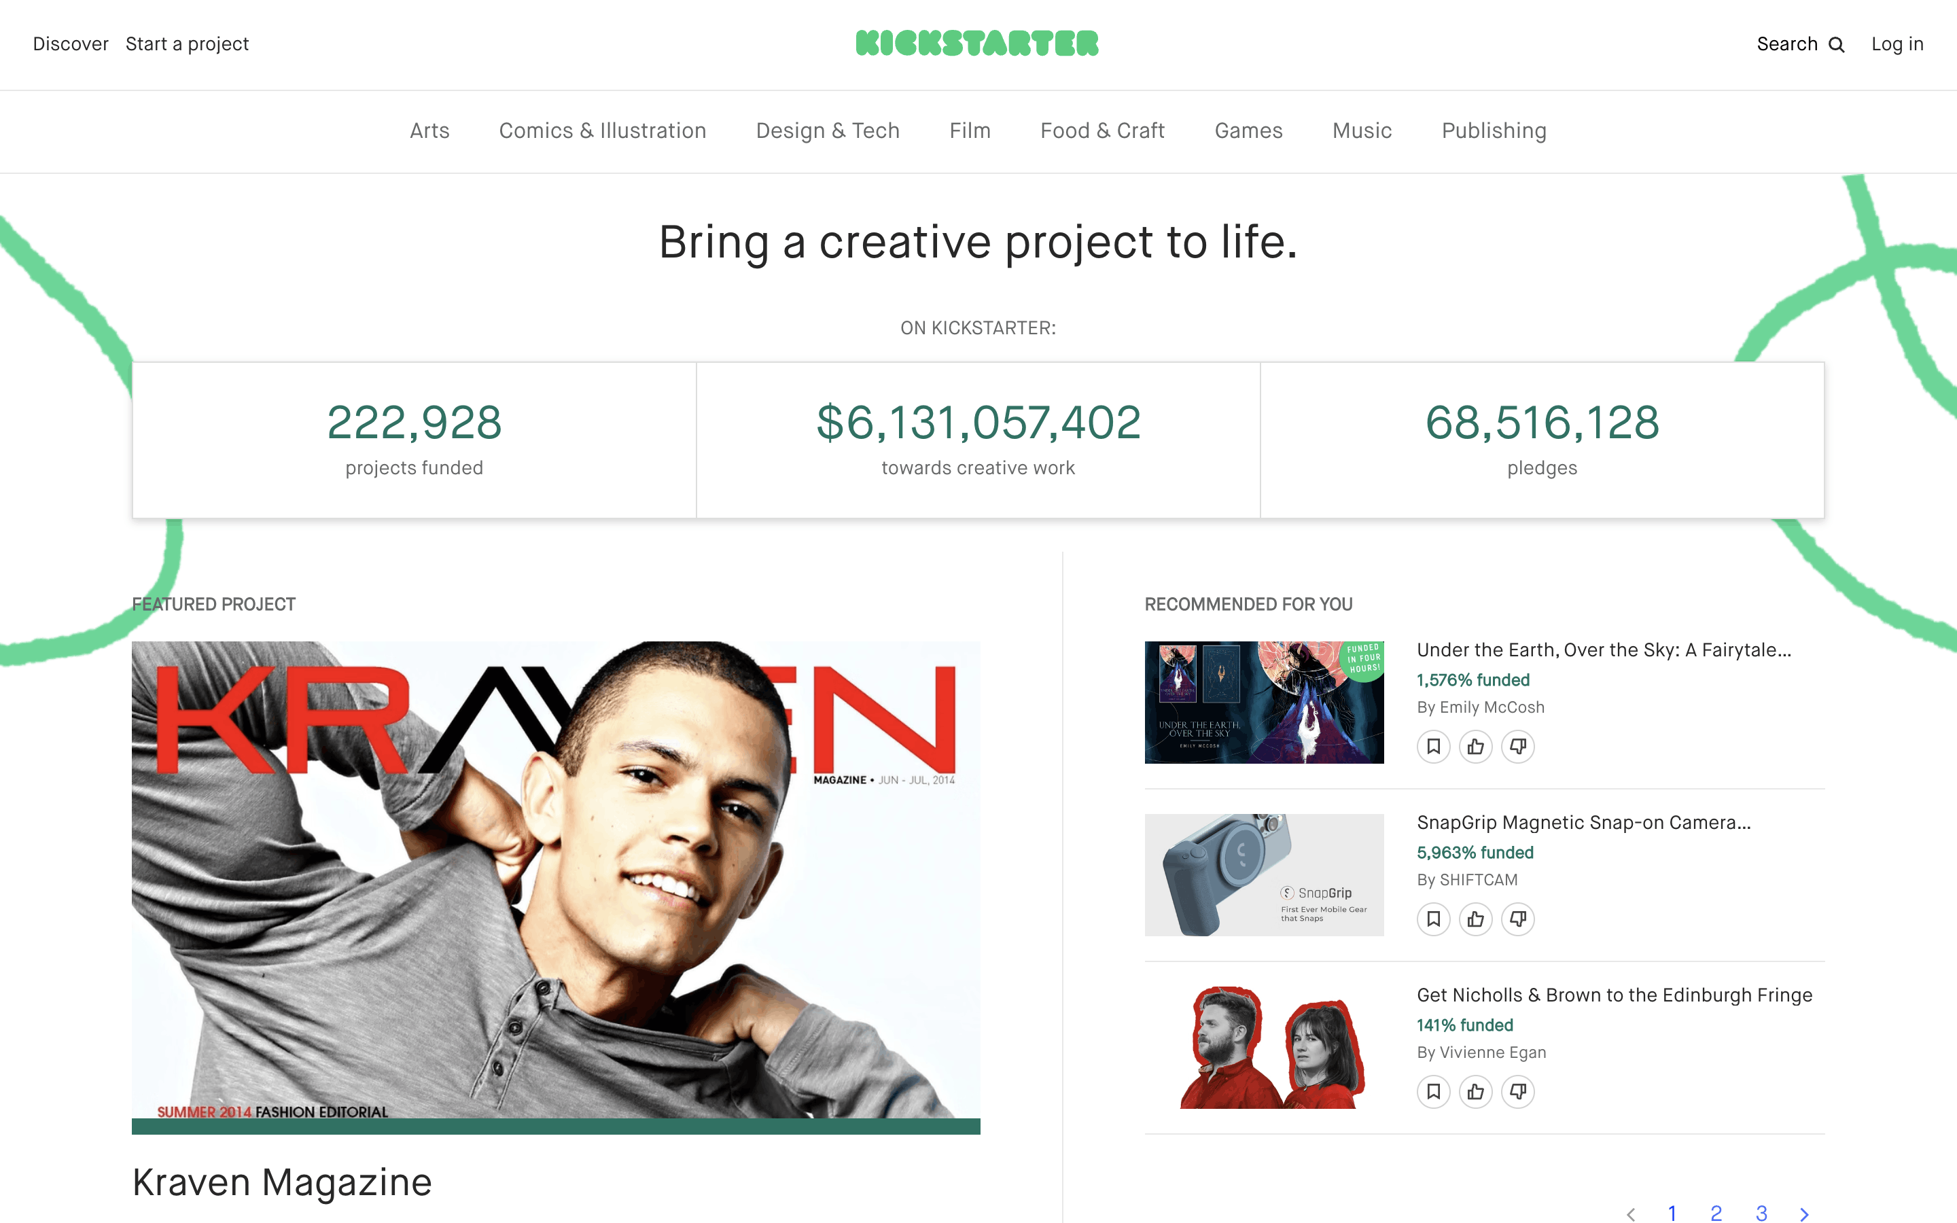This screenshot has width=1957, height=1223.
Task: Dislike the SnapGrip project
Action: [1518, 918]
